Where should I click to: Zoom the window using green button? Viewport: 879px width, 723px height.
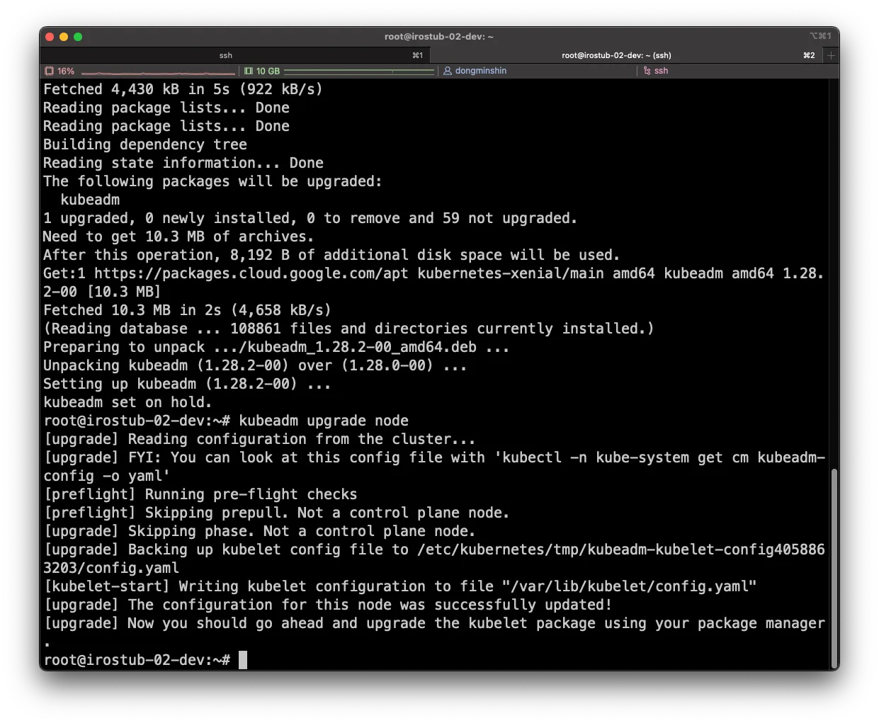[x=78, y=37]
